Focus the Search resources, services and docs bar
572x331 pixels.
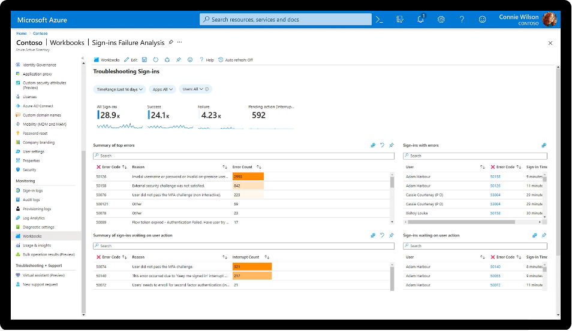tap(285, 19)
